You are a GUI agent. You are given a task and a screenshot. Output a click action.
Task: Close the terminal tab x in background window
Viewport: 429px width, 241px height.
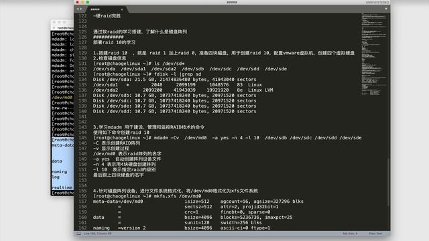[54, 28]
